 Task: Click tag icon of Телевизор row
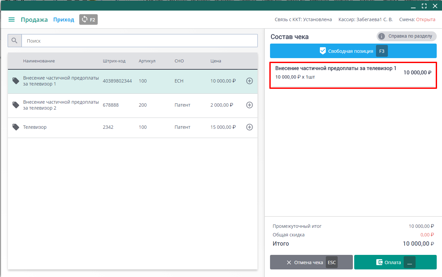click(x=16, y=127)
